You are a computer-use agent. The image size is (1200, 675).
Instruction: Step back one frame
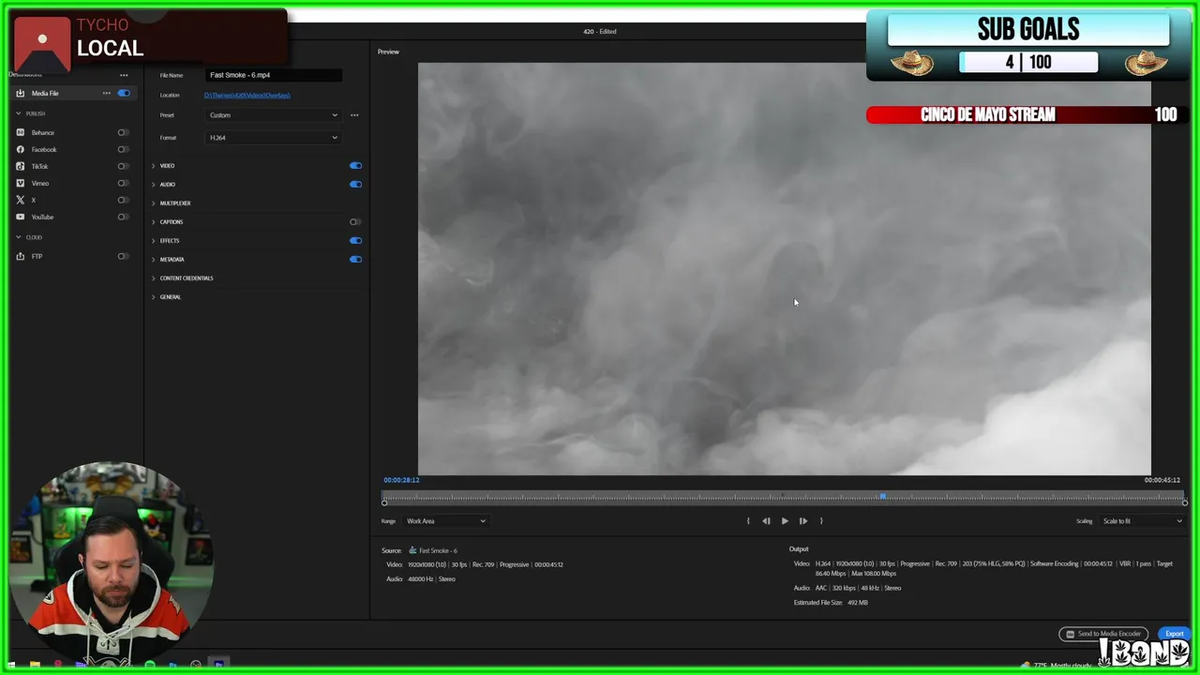tap(766, 521)
